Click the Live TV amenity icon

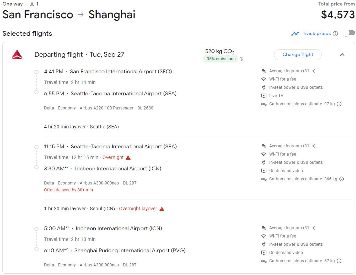tap(264, 96)
